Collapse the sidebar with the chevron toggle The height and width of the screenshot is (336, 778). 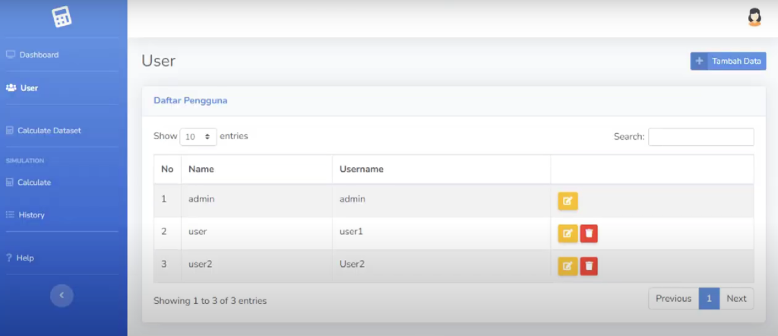(x=62, y=295)
